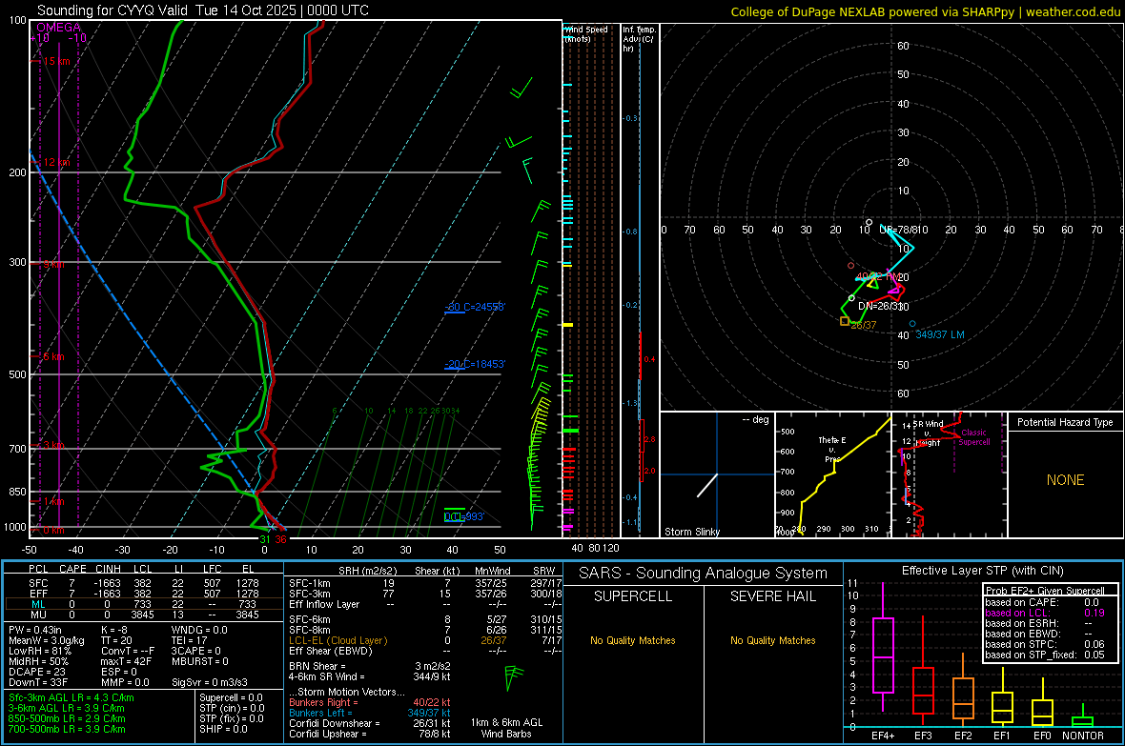
Task: Click the SHIP = 0.0 value
Action: tap(223, 729)
